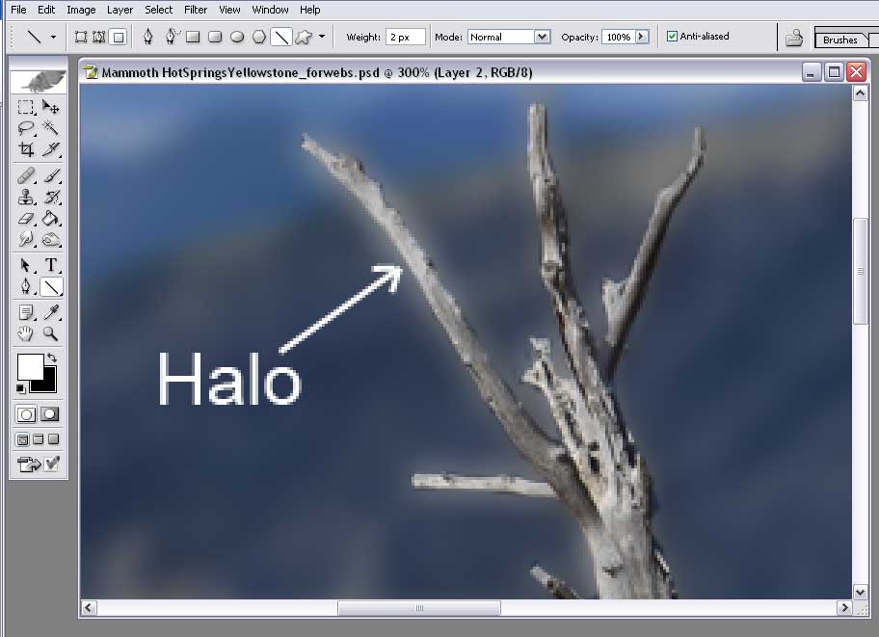The height and width of the screenshot is (637, 879).
Task: Open the shape geometry options dropdown arrow
Action: [x=322, y=38]
